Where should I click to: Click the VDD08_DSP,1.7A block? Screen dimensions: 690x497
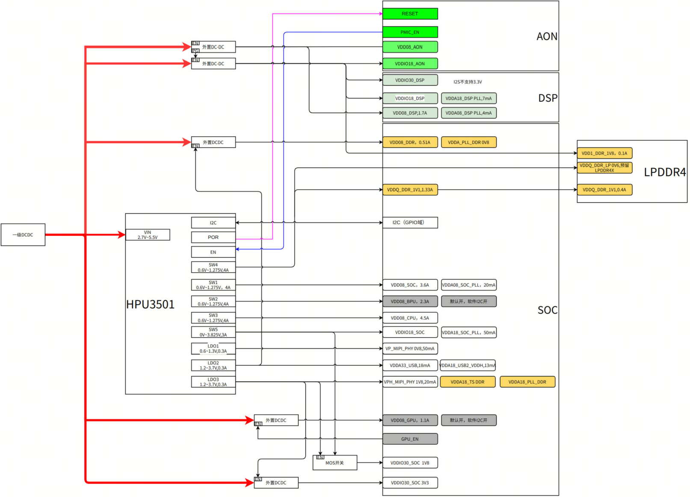[x=410, y=113]
